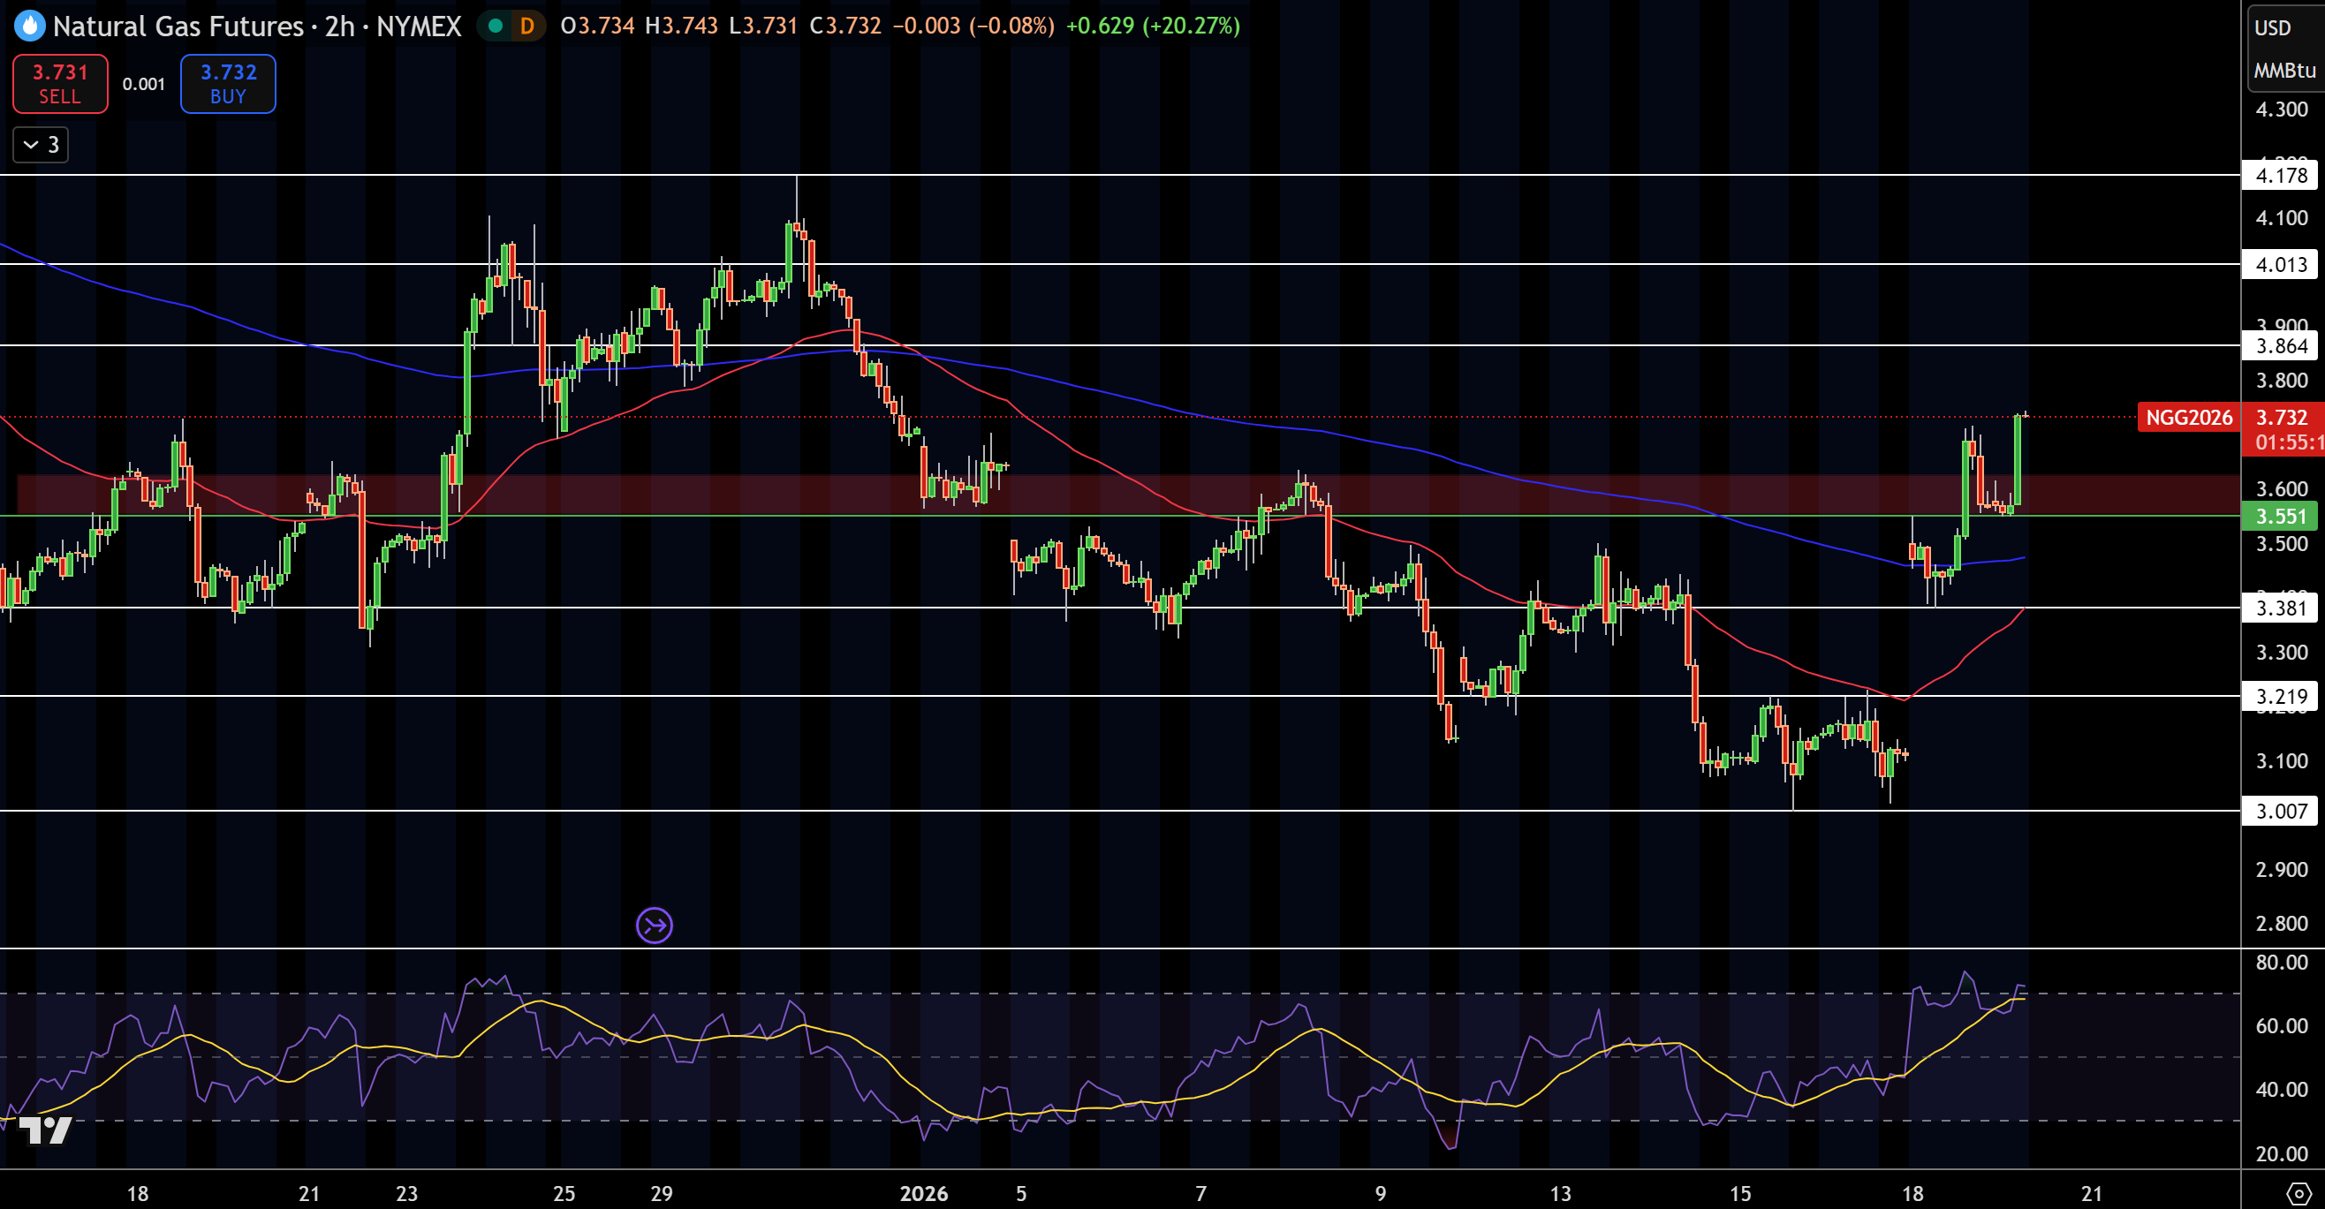Click the TradingView logo watermark
2325x1209 pixels.
[45, 1130]
